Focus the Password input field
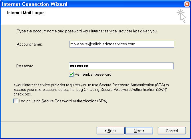191x139 pixels. click(x=121, y=66)
